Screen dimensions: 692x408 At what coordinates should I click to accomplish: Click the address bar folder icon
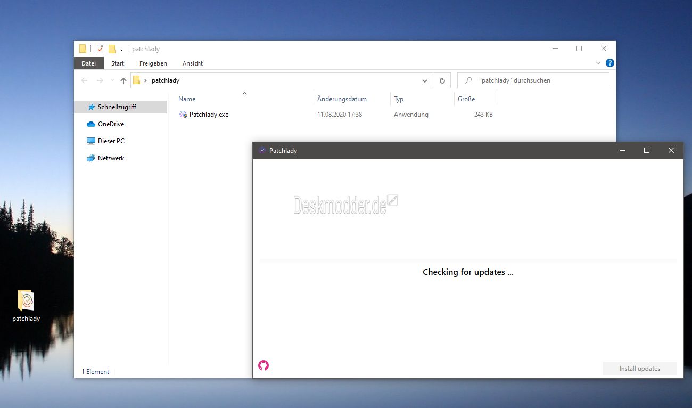[137, 80]
